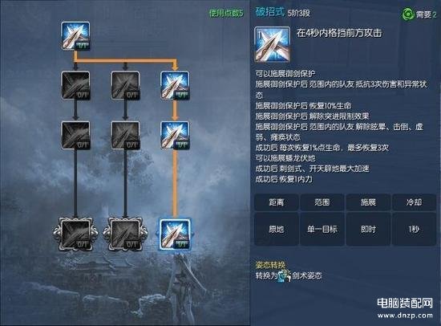Click the 单一目标 value cell
The width and height of the screenshot is (441, 326).
(322, 229)
